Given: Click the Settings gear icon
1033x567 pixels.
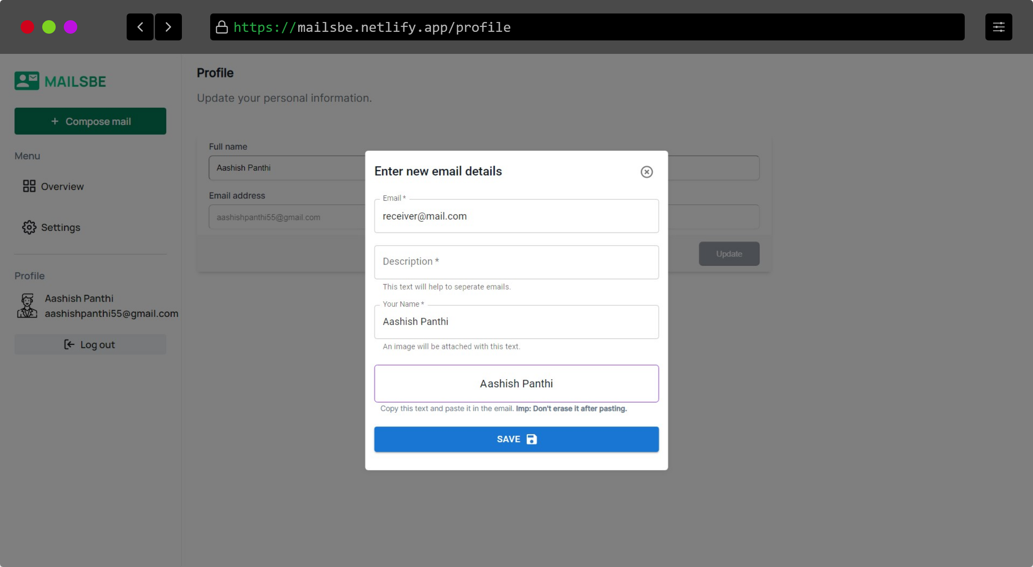Looking at the screenshot, I should (x=29, y=227).
